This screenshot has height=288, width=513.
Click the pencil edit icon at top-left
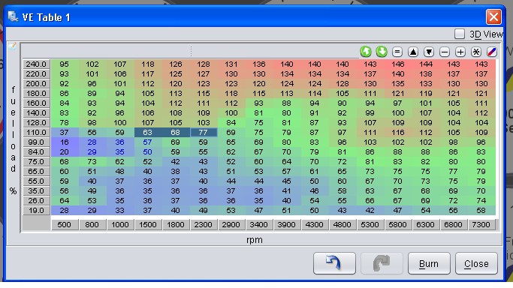point(13,46)
